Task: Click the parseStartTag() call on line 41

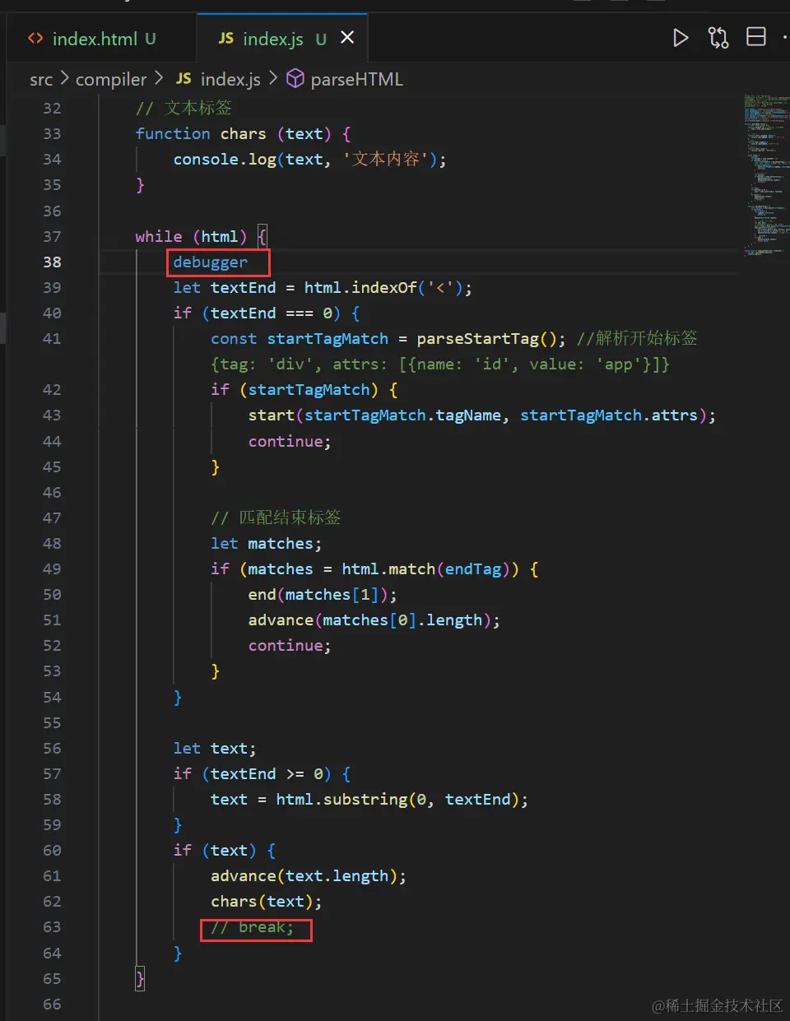Action: tap(491, 339)
